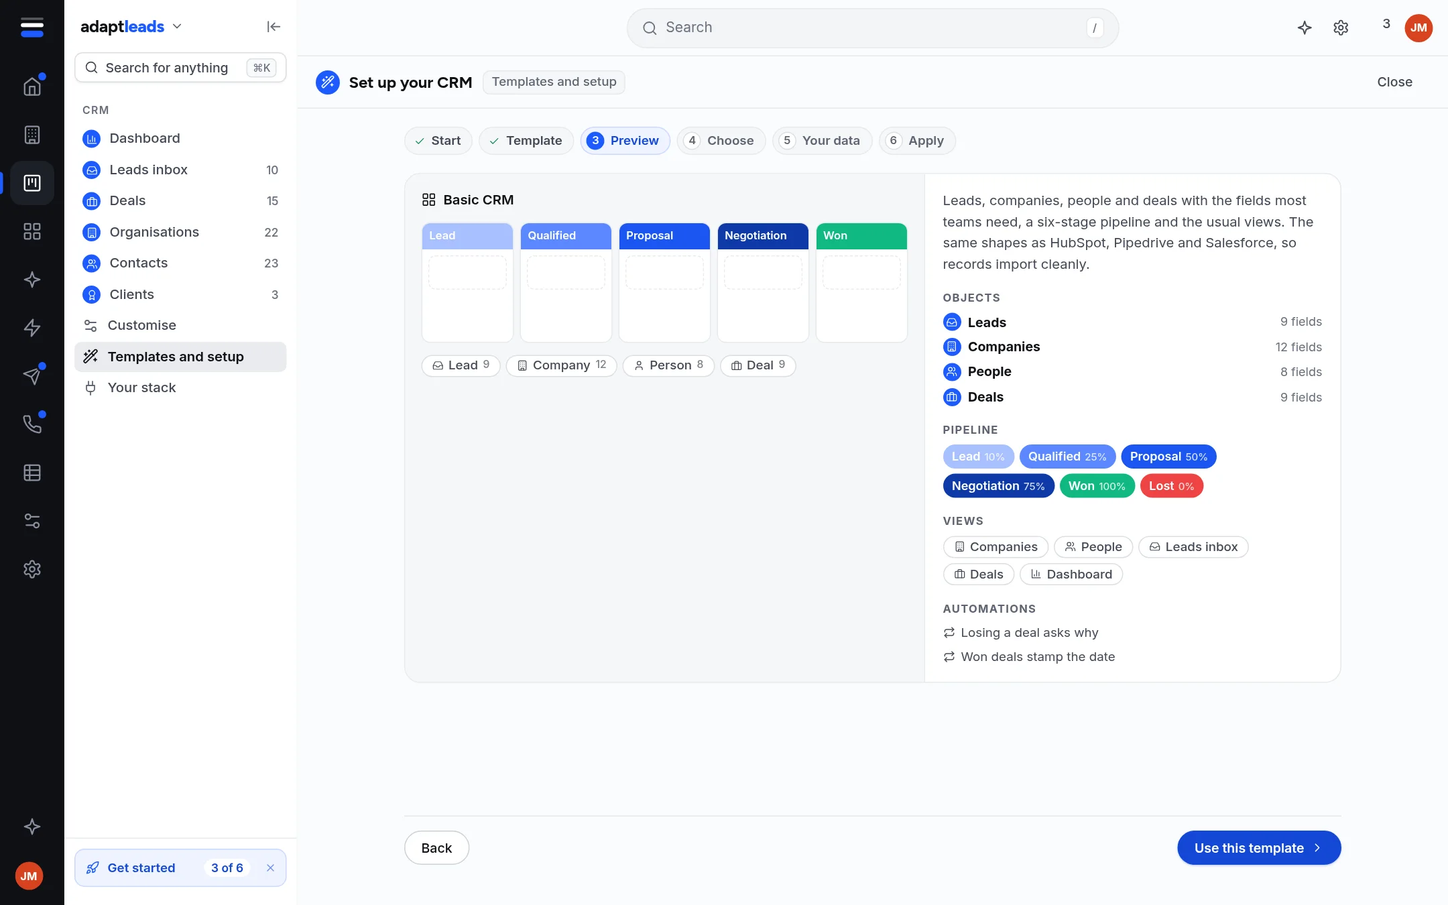Open the table icon in rail
Screen dimensions: 1448x905
pos(32,473)
